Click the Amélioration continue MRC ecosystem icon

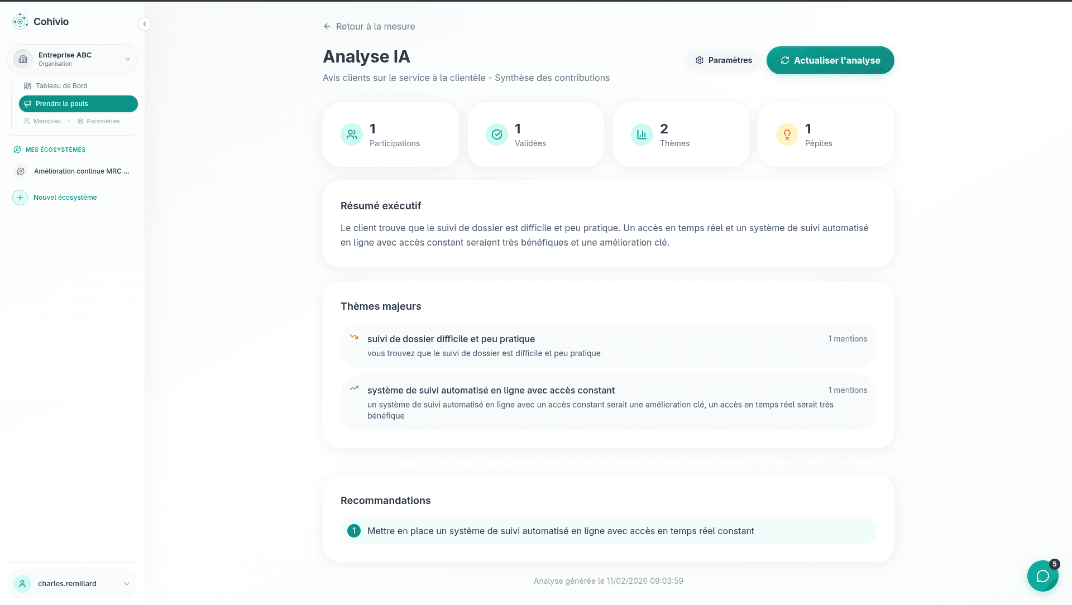21,171
